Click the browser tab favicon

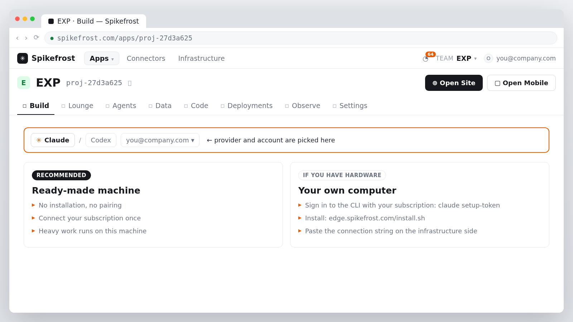(x=51, y=21)
